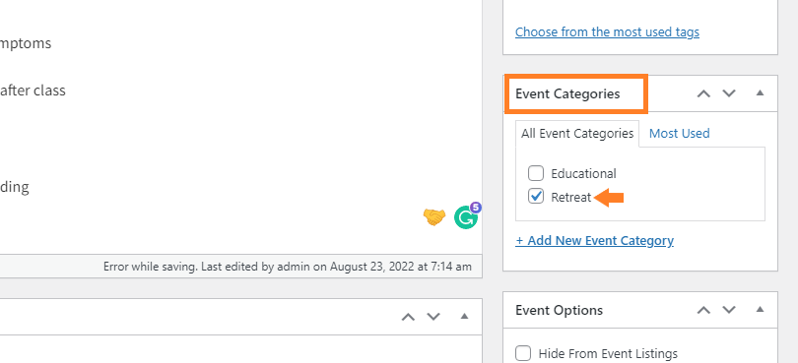The height and width of the screenshot is (363, 798).
Task: Select the All Event Categories tab
Action: coord(577,134)
